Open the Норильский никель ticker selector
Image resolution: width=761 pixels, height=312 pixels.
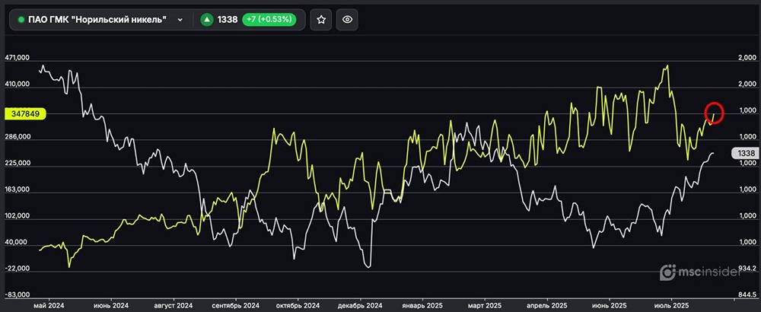point(99,20)
